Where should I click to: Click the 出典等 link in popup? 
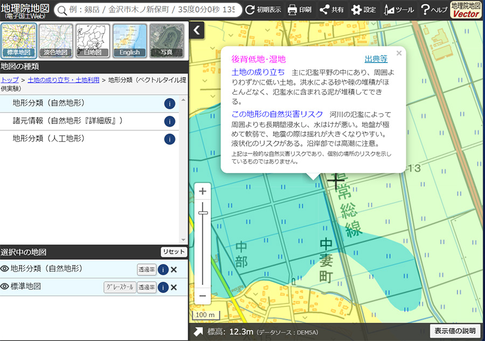pos(376,59)
